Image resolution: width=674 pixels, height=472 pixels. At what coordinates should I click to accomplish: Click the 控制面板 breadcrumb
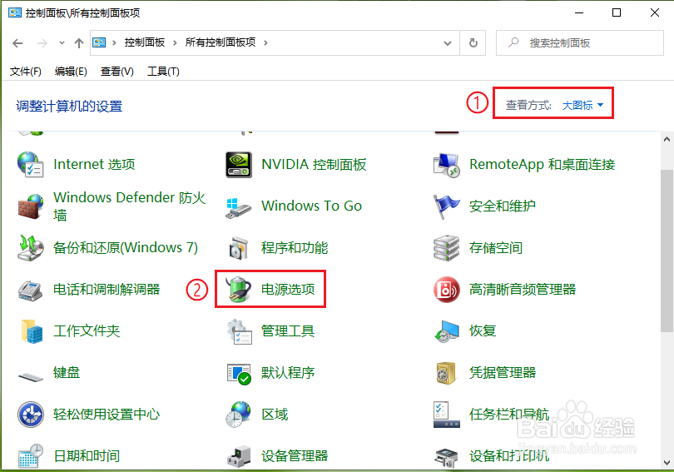point(145,42)
